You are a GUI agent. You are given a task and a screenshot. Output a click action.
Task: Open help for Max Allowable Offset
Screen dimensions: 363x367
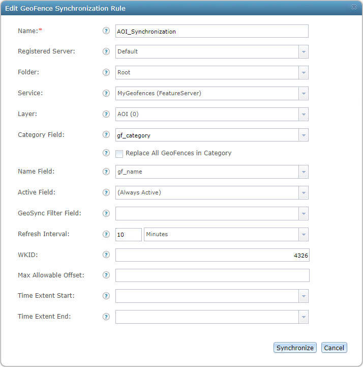pos(106,275)
